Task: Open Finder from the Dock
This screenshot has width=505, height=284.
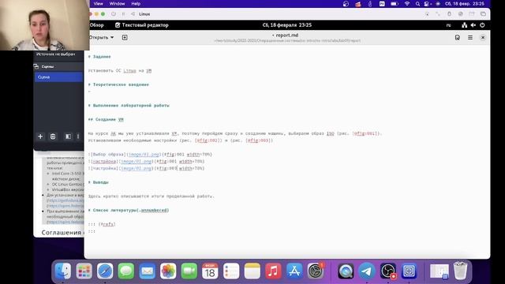Action: coord(63,271)
